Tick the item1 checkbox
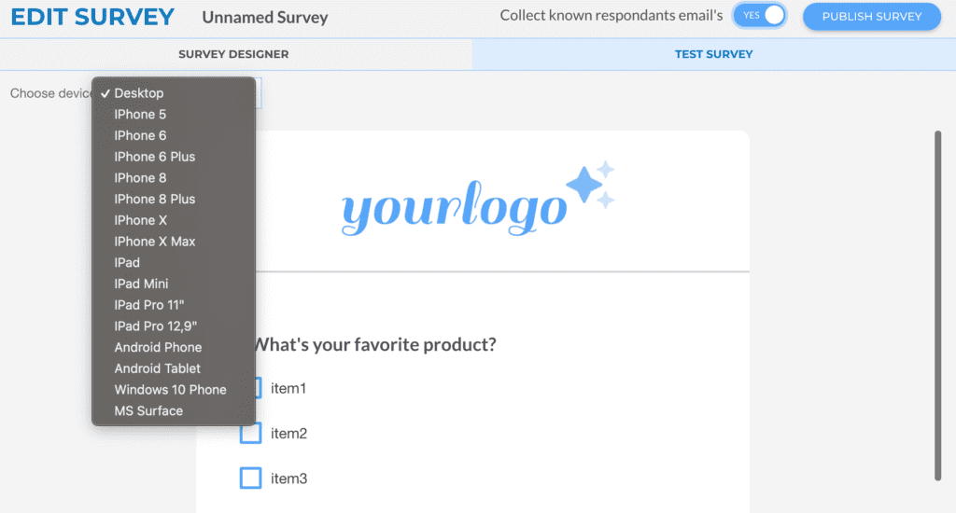Image resolution: width=956 pixels, height=513 pixels. coord(258,388)
